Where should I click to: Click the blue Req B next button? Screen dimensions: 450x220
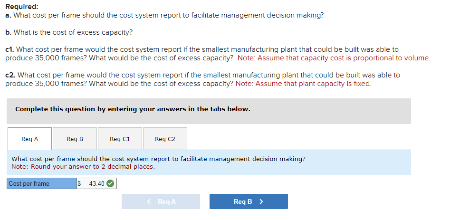click(249, 201)
